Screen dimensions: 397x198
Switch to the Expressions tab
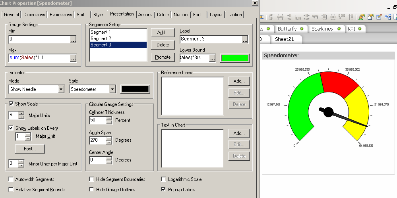pos(61,15)
